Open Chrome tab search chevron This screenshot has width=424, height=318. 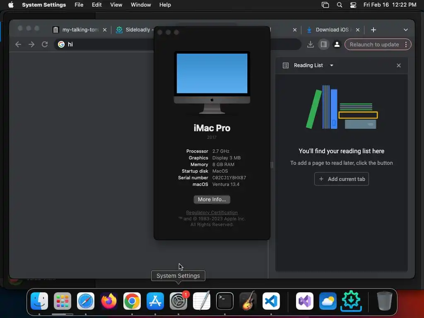click(406, 30)
